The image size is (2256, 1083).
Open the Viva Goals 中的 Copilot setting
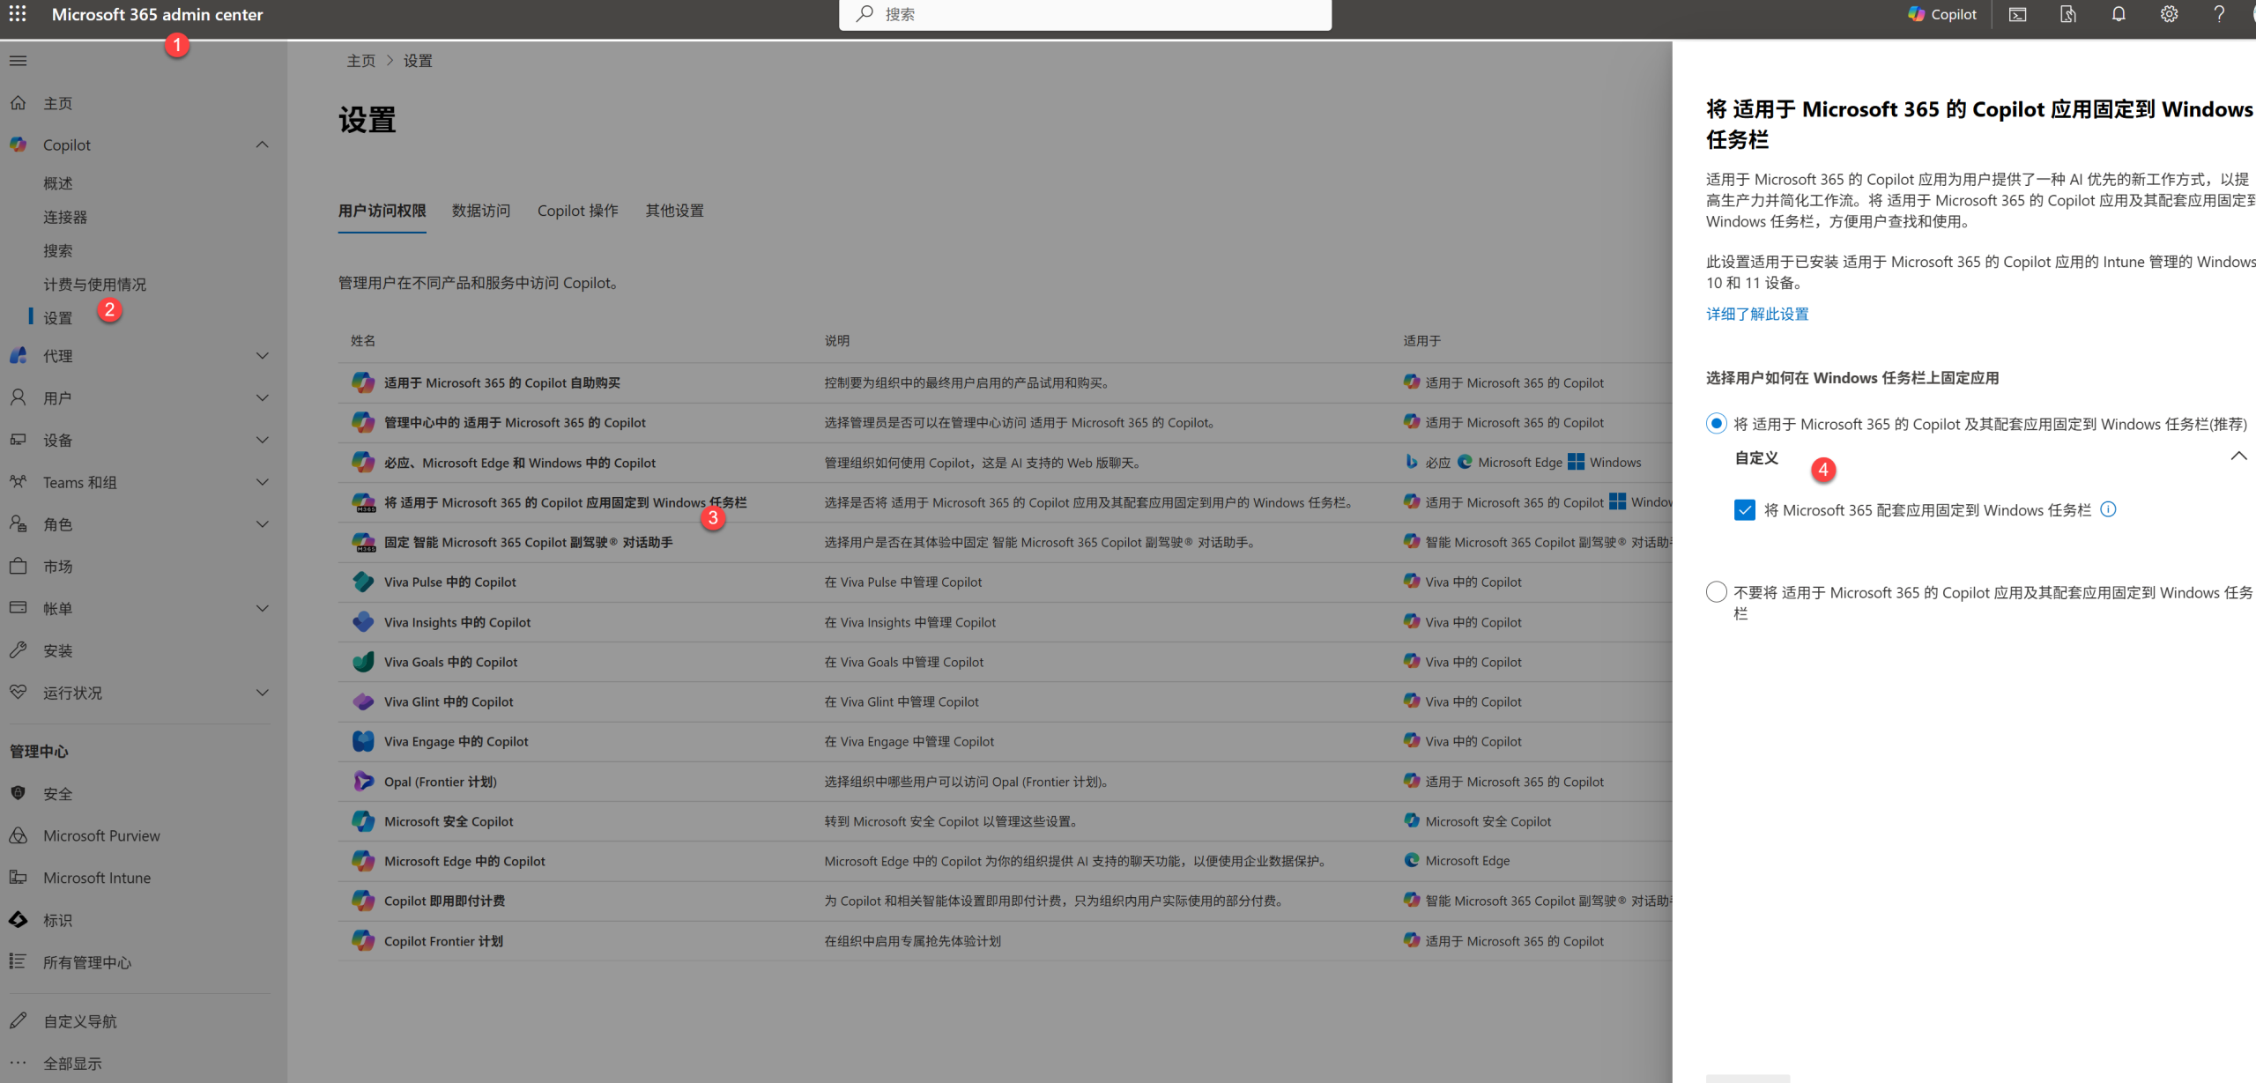(x=450, y=662)
